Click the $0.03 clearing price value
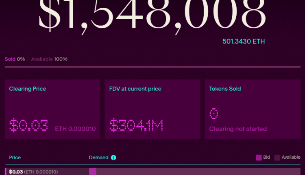This screenshot has height=175, width=305. (28, 125)
